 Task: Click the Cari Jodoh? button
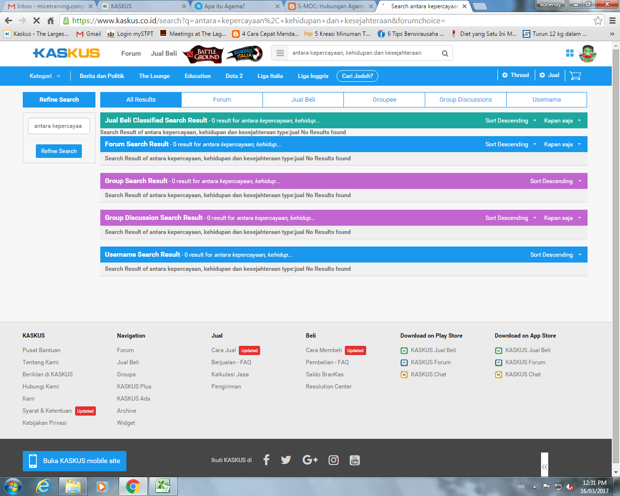click(357, 76)
